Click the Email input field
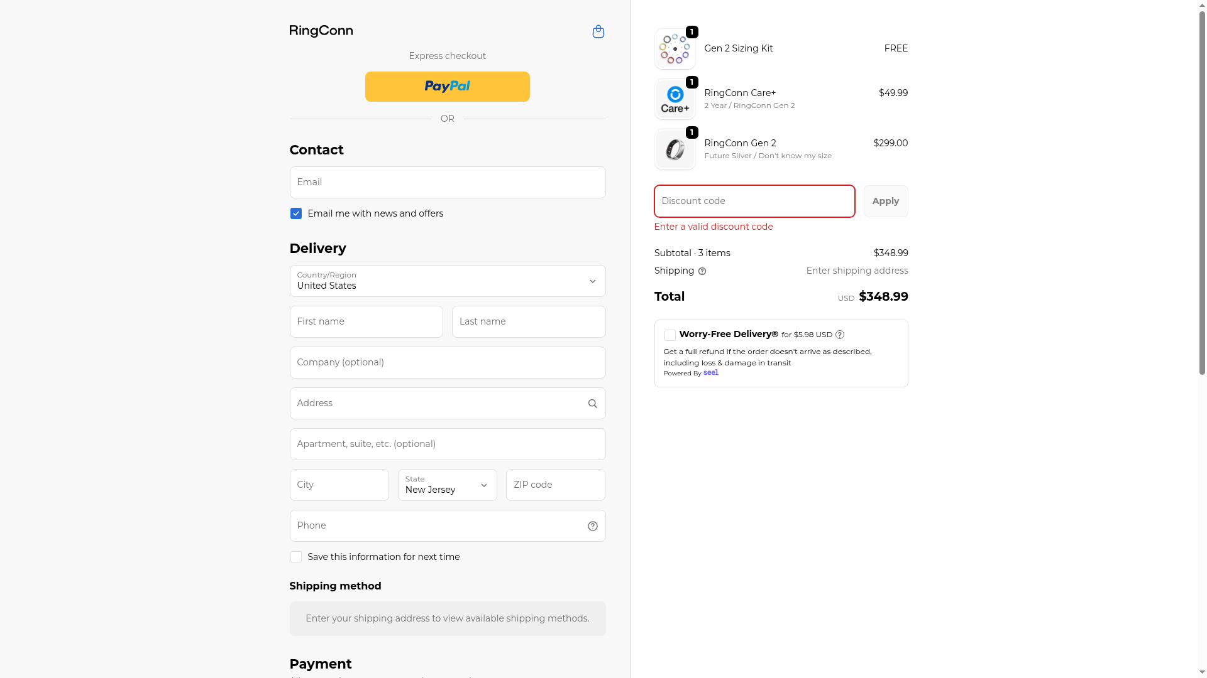 click(x=447, y=183)
